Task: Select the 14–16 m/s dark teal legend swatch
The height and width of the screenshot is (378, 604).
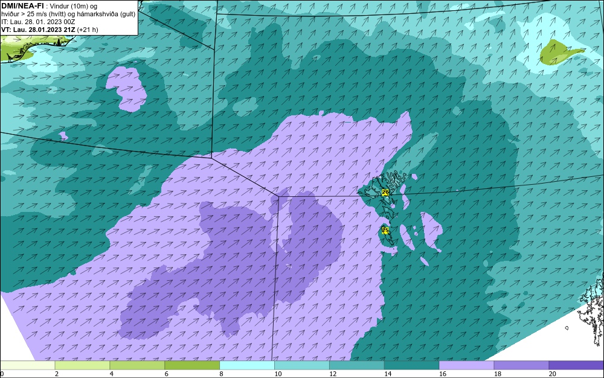Action: (411, 365)
